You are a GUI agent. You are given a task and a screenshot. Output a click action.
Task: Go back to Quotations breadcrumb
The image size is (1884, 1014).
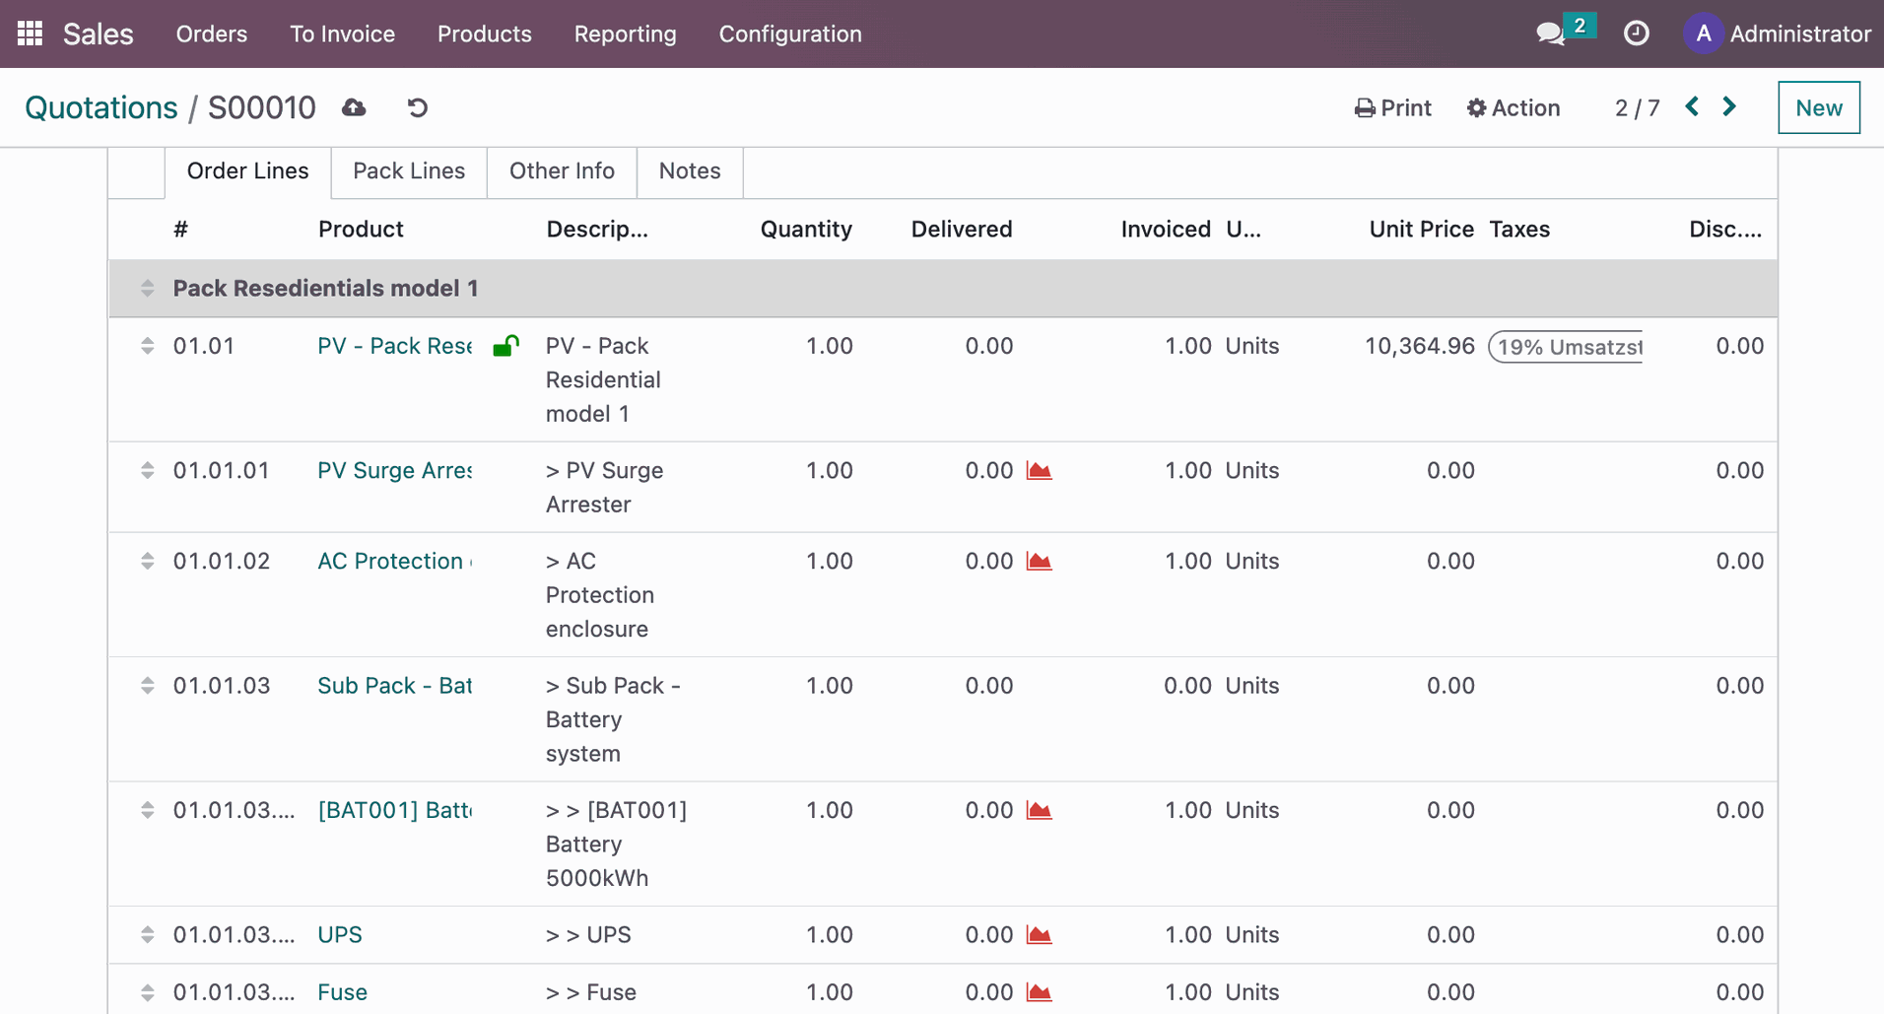pyautogui.click(x=101, y=107)
